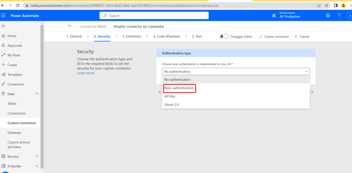Click the Cancel X icon

tap(296, 37)
